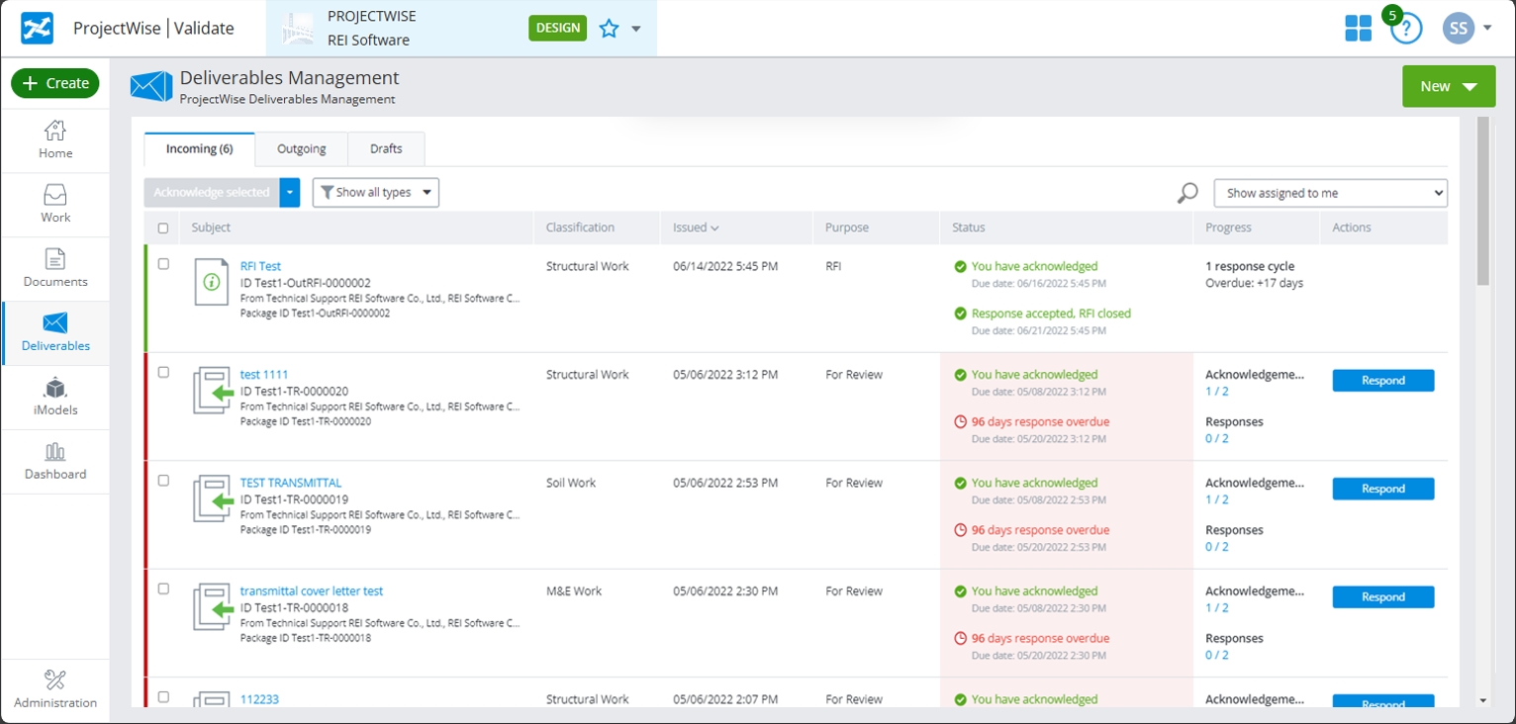Screen dimensions: 1516x724
Task: Open the test 1111 link
Action: [264, 375]
